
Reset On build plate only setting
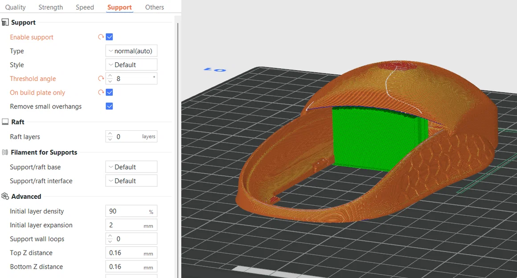[x=101, y=93]
